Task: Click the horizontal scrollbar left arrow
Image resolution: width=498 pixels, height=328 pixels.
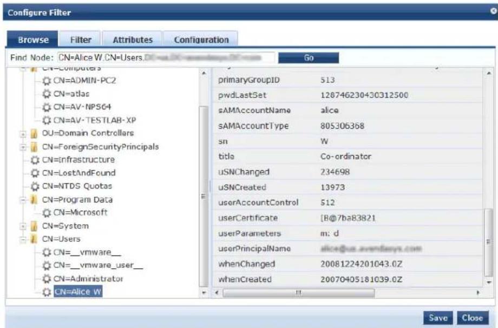Action: pos(217,292)
